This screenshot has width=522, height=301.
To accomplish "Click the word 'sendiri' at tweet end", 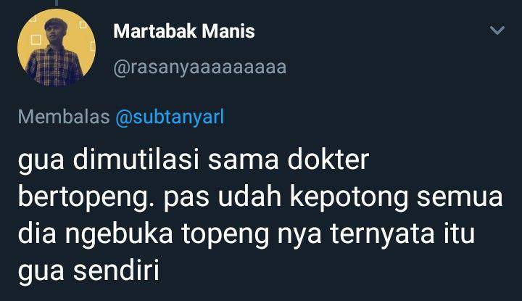I will [x=116, y=270].
